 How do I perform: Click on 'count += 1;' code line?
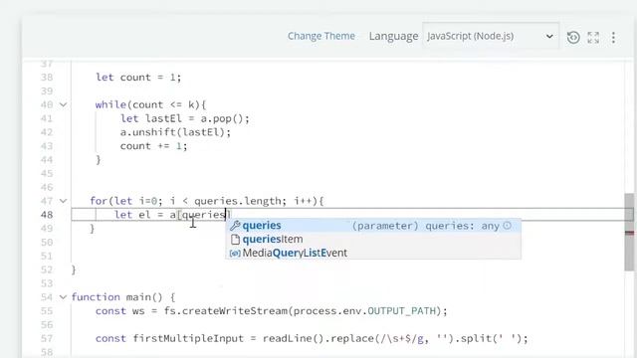[x=153, y=146]
